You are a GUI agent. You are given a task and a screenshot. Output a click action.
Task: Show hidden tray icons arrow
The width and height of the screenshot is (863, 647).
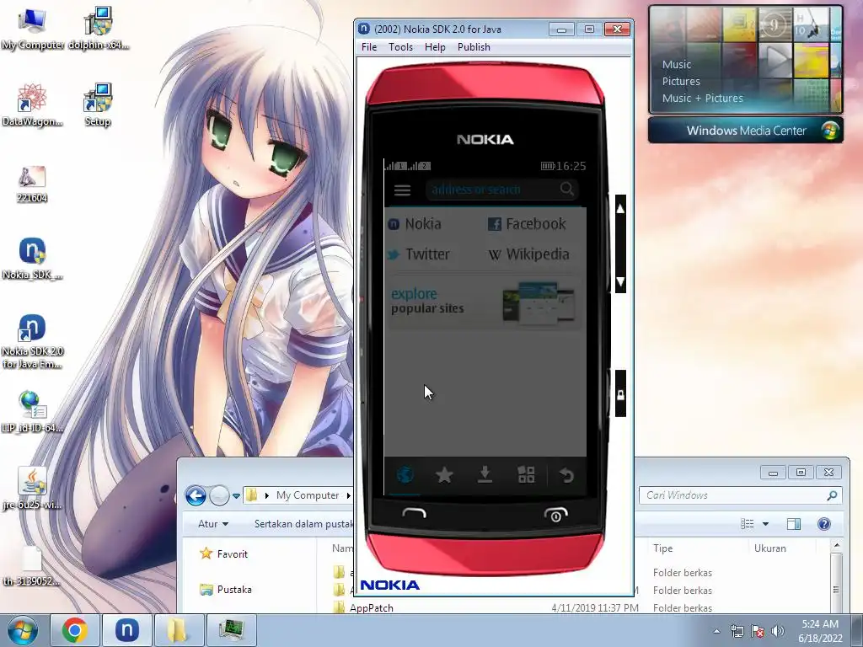click(716, 631)
